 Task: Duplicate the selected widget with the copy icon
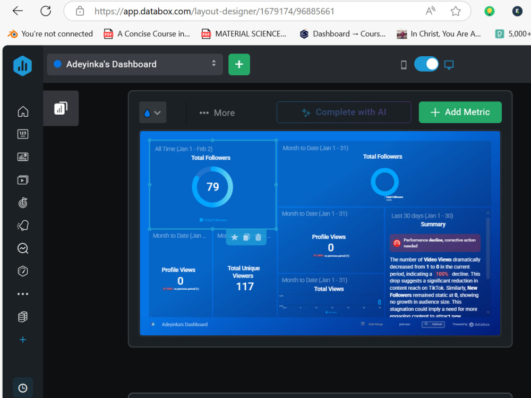(x=246, y=237)
